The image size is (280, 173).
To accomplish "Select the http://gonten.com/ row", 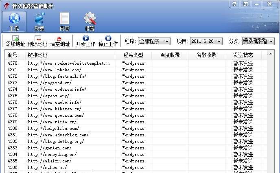I will [136, 148].
